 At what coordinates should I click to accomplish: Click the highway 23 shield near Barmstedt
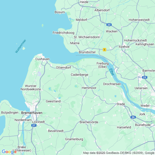[145, 77]
